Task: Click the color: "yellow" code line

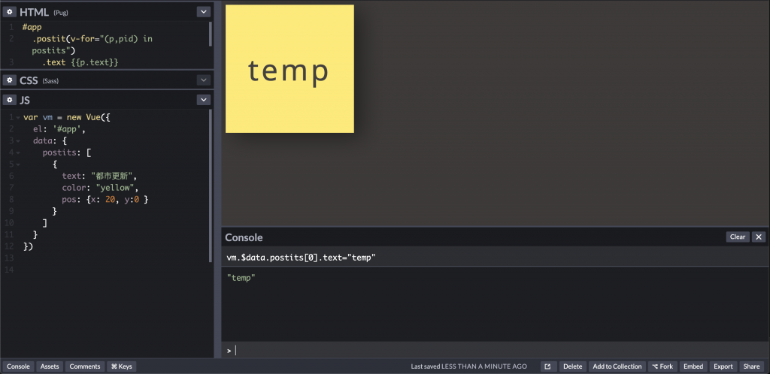Action: [101, 189]
